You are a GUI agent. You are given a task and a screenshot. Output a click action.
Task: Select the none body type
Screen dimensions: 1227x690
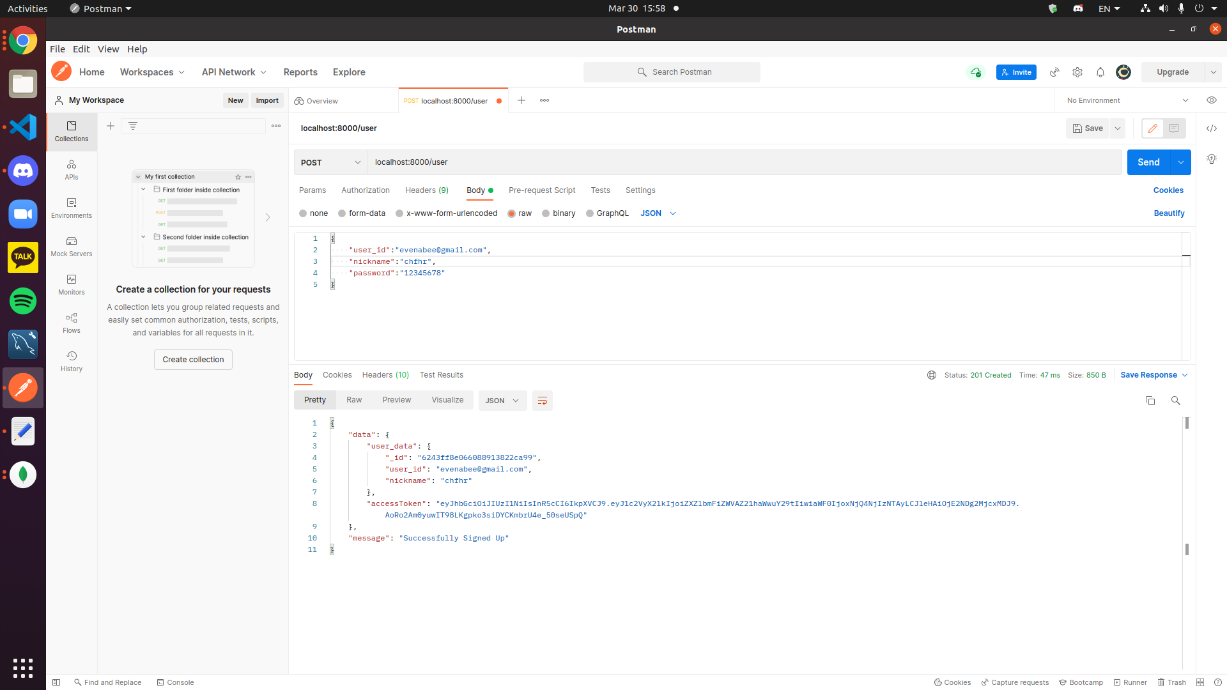click(x=313, y=213)
